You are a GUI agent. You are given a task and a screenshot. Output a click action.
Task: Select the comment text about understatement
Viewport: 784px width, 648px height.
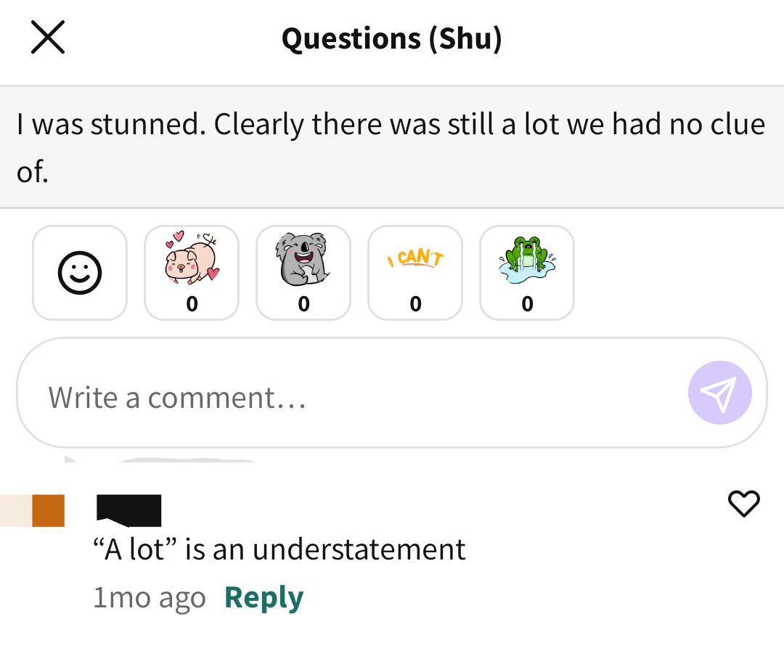(279, 549)
